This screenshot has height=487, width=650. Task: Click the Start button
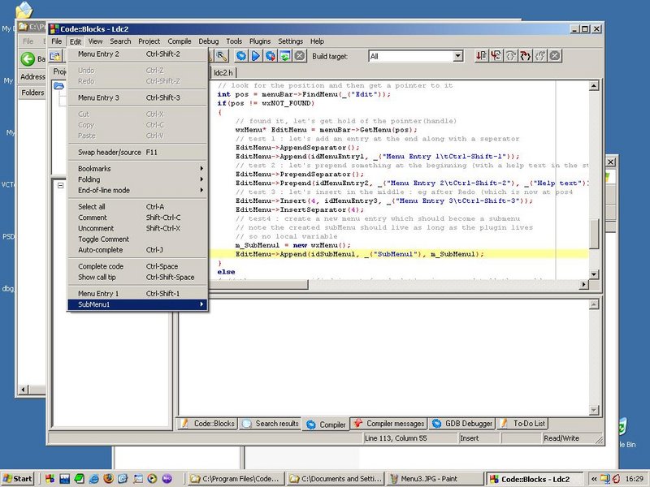coord(17,479)
